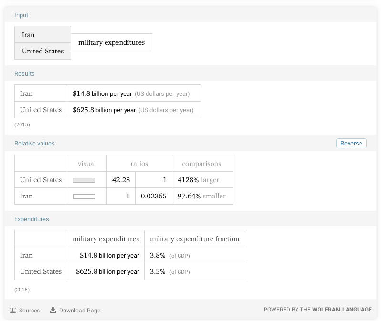Image resolution: width=381 pixels, height=321 pixels.
Task: Click United States row label in Expenditures table
Action: click(x=41, y=271)
